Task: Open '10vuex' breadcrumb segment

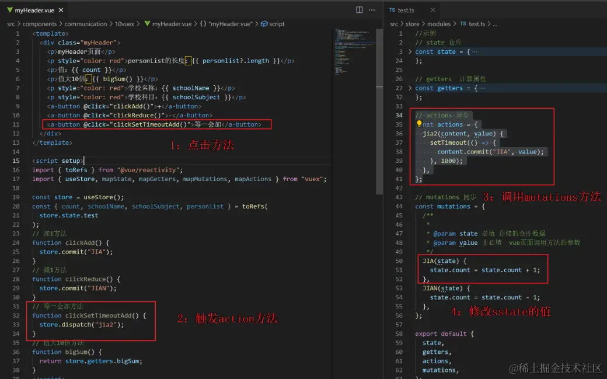Action: click(124, 24)
